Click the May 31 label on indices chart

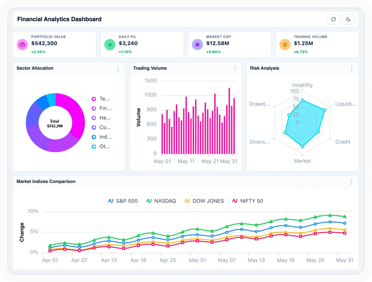[344, 260]
